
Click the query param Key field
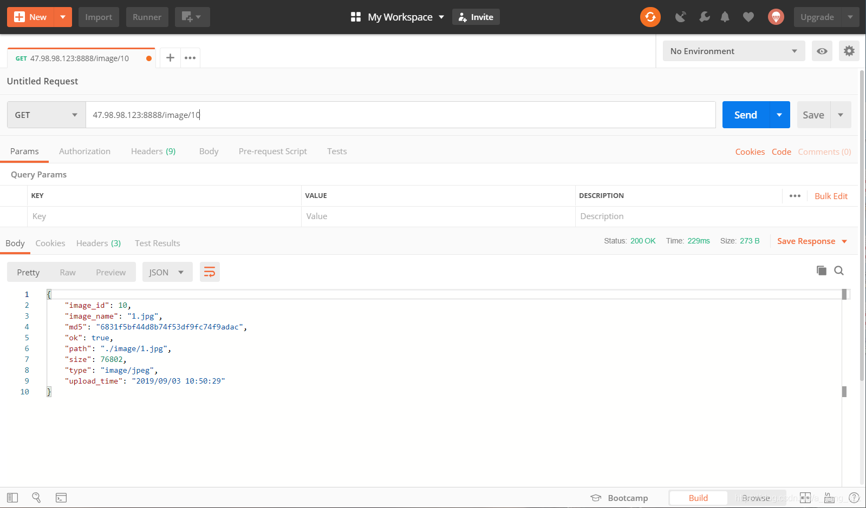pos(164,216)
